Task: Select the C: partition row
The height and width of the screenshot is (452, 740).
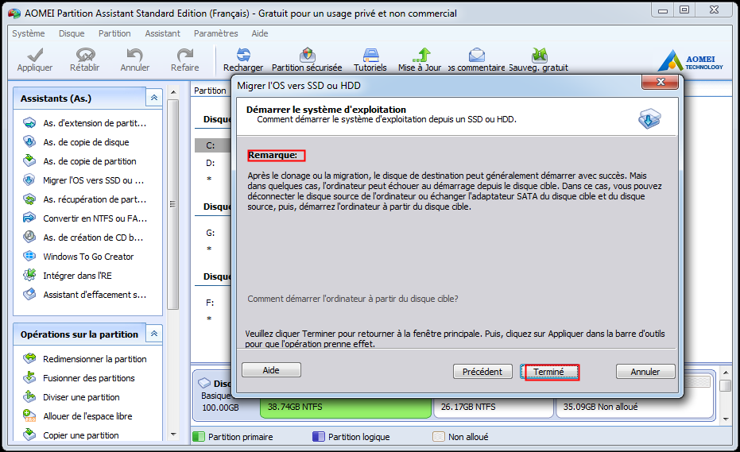Action: 213,145
